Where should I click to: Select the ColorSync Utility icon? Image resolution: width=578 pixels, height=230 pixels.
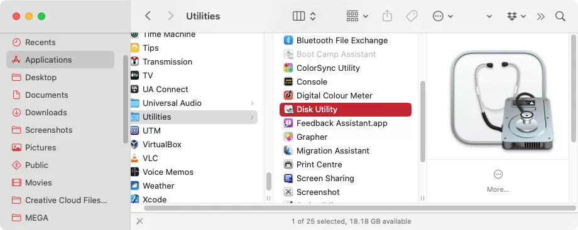[288, 68]
